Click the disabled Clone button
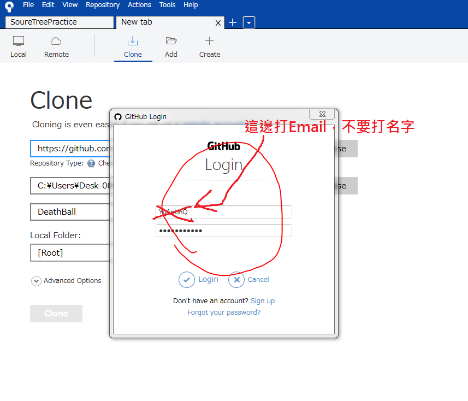The width and height of the screenshot is (468, 401). pyautogui.click(x=56, y=314)
